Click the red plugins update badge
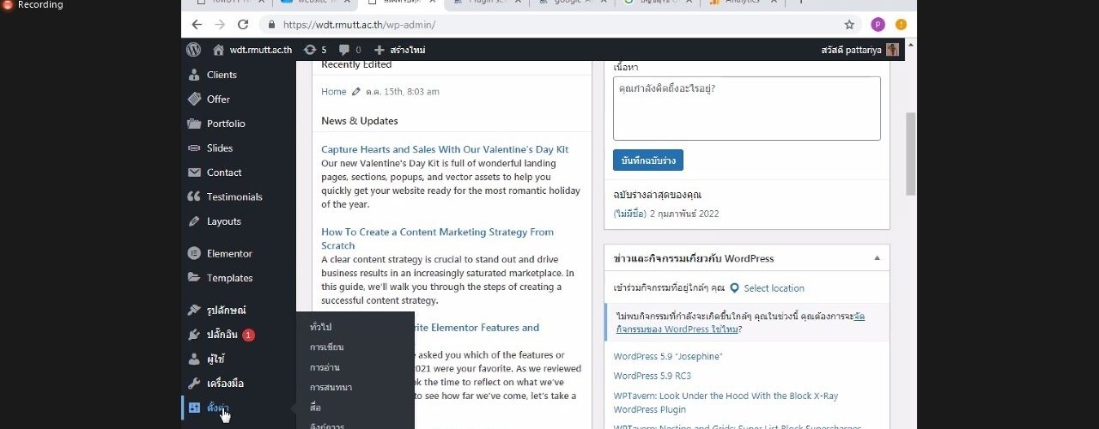The height and width of the screenshot is (429, 1099). [248, 335]
